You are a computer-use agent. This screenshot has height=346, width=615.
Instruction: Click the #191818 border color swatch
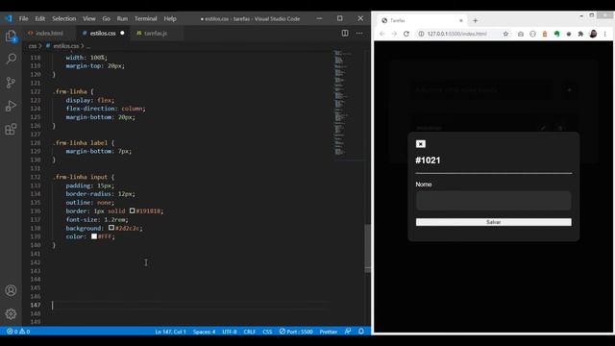pos(133,210)
